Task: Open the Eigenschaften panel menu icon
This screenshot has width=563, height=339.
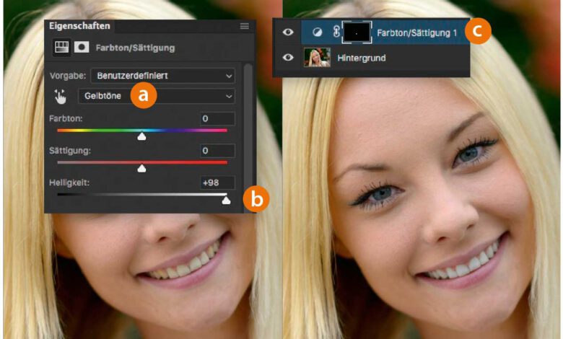Action: (245, 26)
